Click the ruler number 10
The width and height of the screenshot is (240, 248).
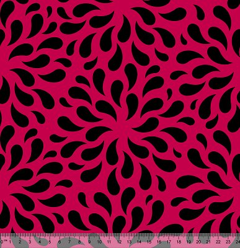click(99, 242)
